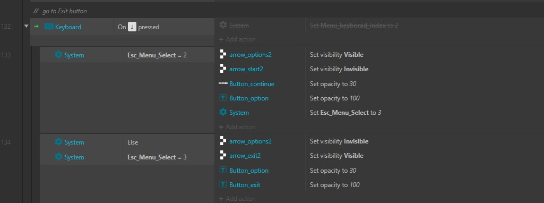544x203 pixels.
Task: Select the 'On ↓ pressed' condition
Action: pos(139,27)
